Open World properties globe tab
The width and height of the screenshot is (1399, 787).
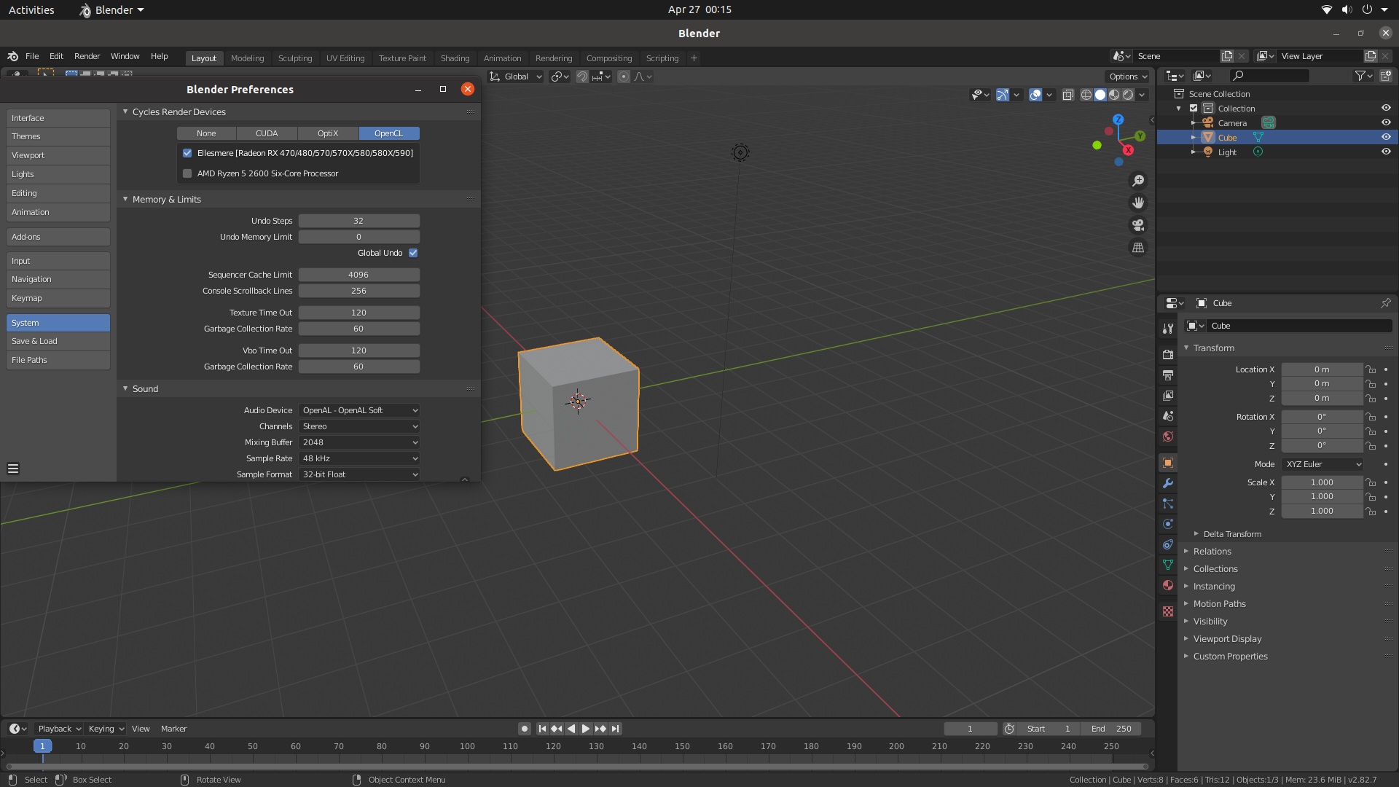tap(1168, 436)
